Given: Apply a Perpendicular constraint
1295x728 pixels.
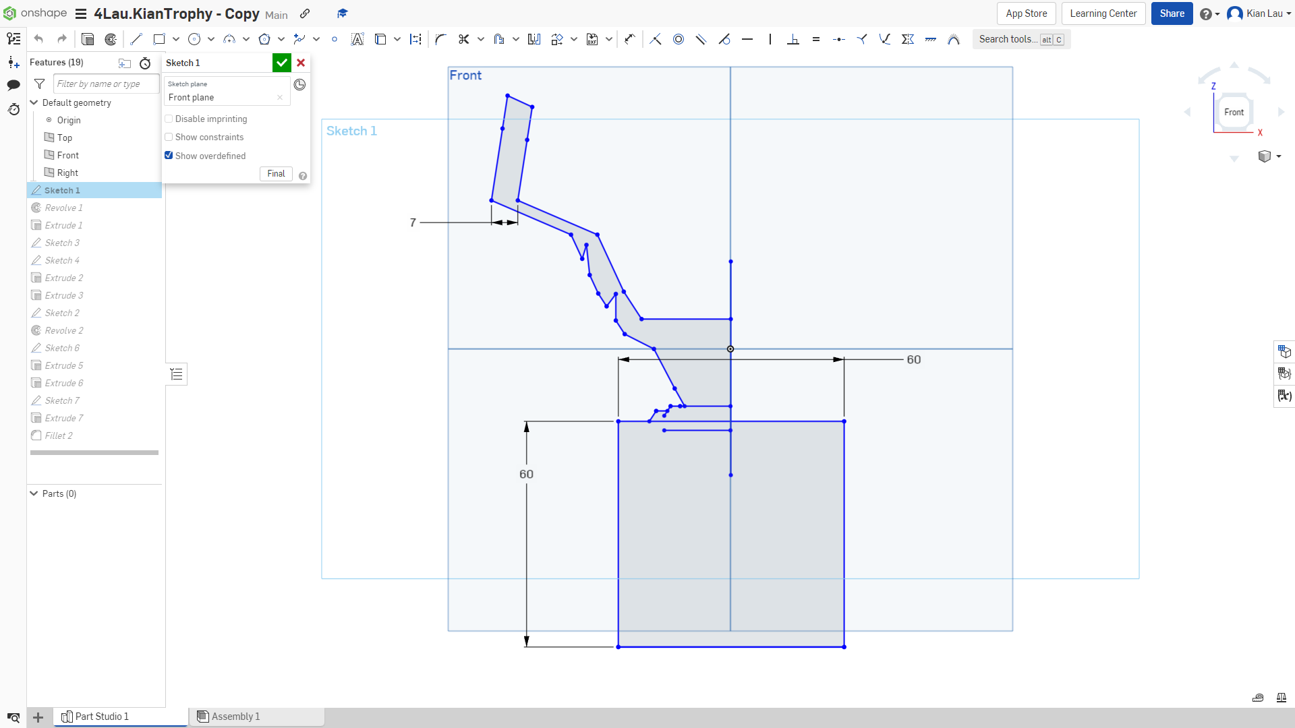Looking at the screenshot, I should 793,39.
